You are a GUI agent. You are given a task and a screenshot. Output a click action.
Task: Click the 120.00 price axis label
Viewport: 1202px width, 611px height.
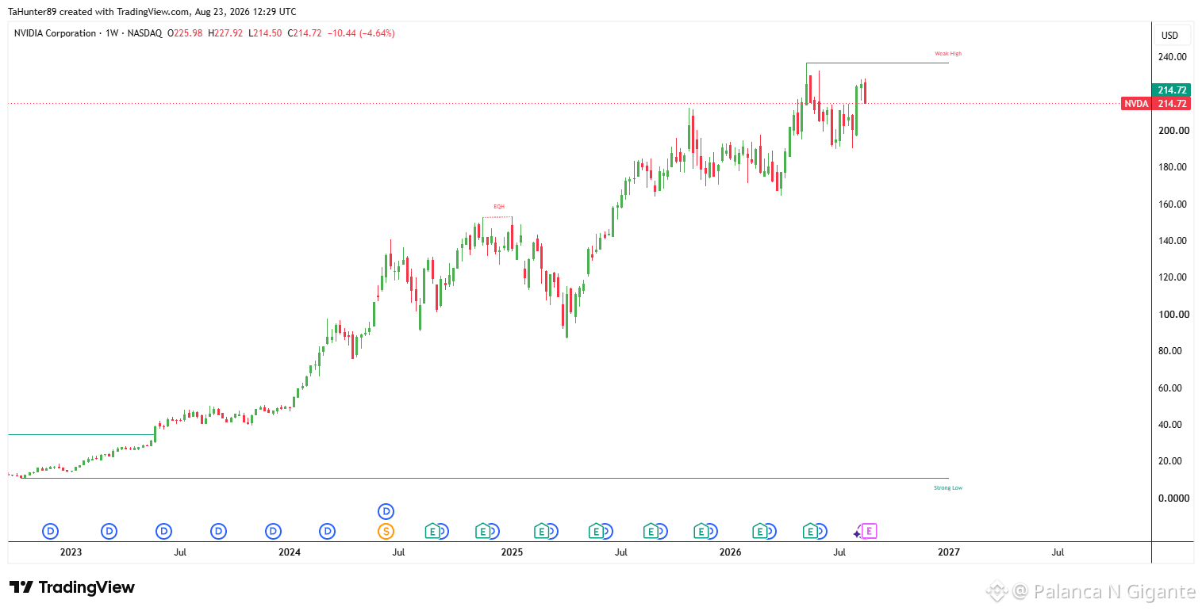tap(1172, 277)
